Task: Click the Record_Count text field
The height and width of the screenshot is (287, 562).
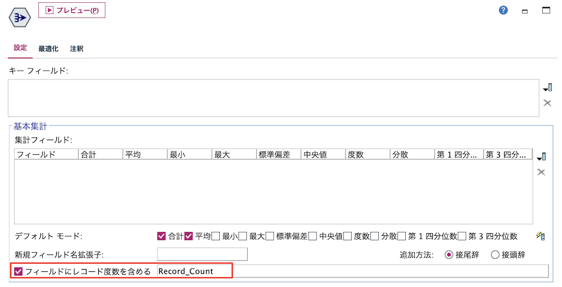Action: [353, 271]
